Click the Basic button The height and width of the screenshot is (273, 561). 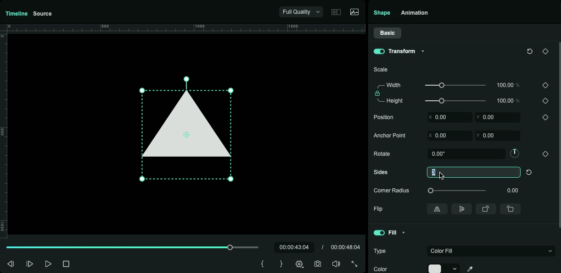point(387,33)
